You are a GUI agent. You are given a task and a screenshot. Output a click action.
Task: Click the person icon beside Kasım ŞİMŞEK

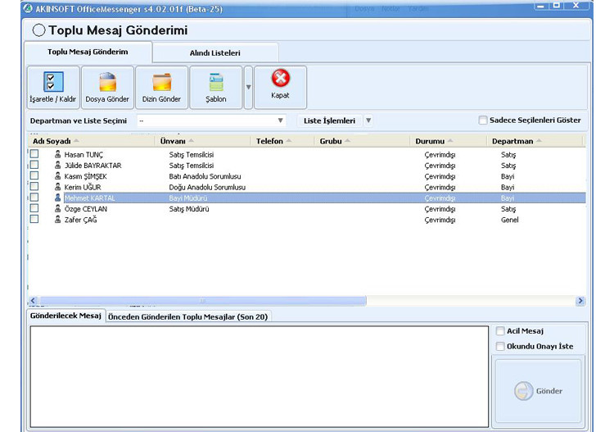57,176
